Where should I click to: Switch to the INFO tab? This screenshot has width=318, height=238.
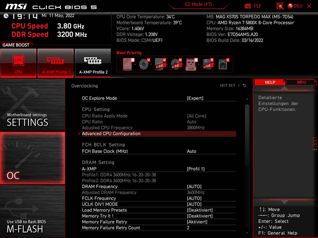(301, 83)
